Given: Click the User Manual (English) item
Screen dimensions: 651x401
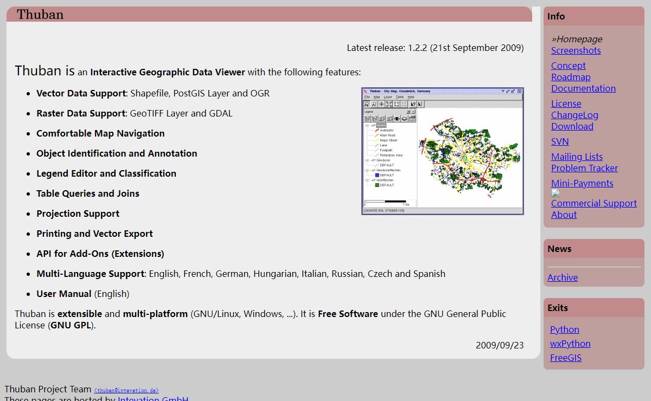Looking at the screenshot, I should (83, 294).
